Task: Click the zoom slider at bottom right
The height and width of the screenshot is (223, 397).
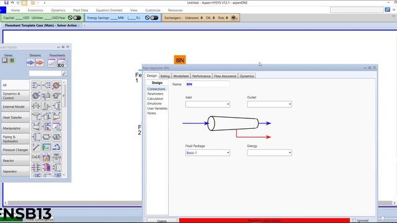Action: tap(383, 218)
